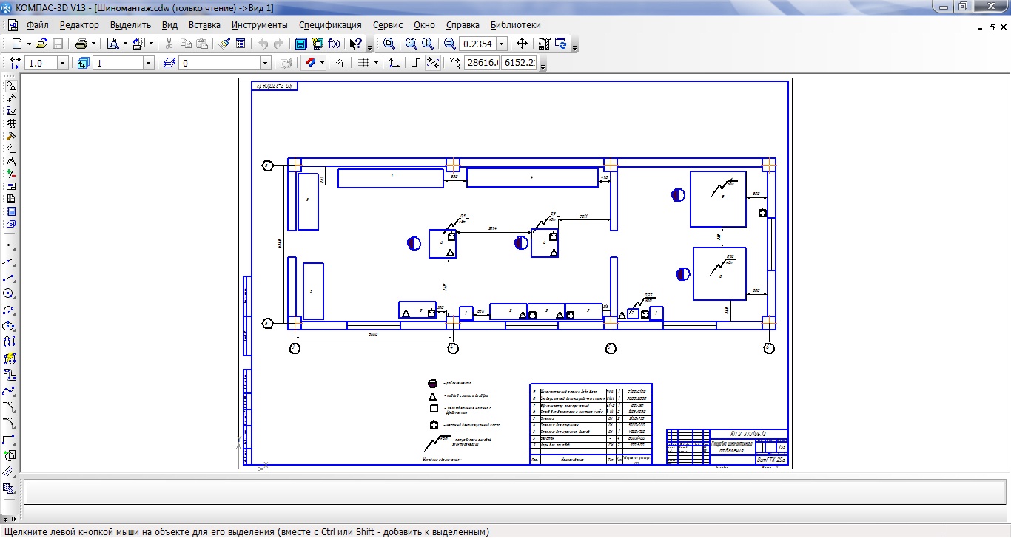Activate the What's This help pointer icon
This screenshot has width=1011, height=538.
356,44
